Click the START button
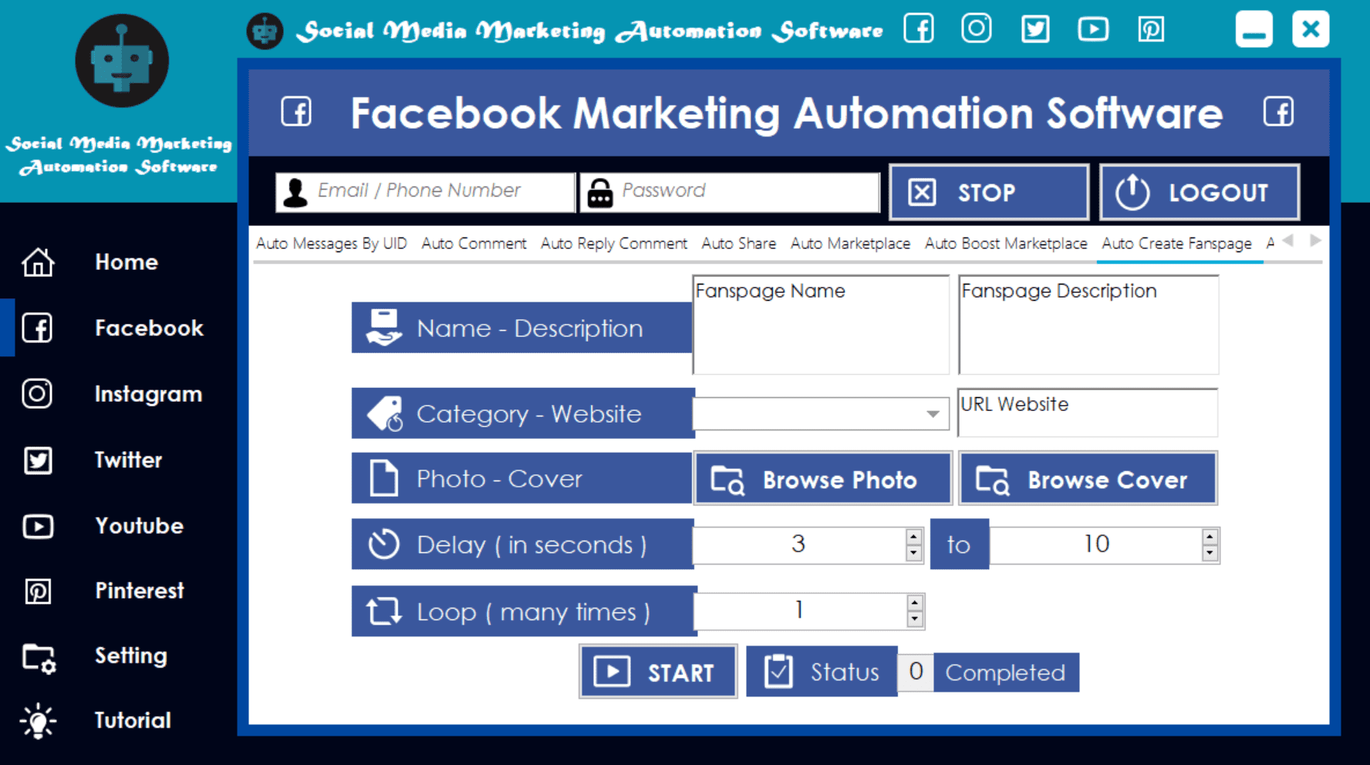 coord(658,672)
